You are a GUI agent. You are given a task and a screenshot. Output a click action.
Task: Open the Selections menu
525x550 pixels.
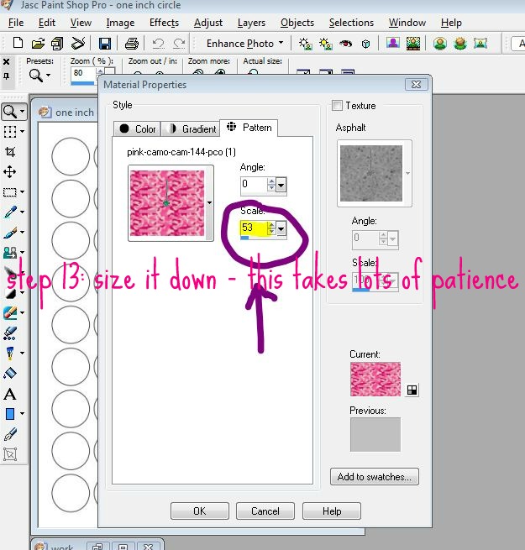tap(351, 23)
